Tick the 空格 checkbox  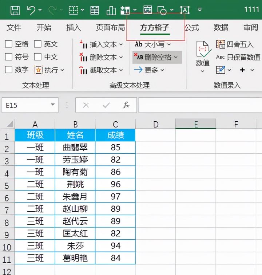click(9, 44)
